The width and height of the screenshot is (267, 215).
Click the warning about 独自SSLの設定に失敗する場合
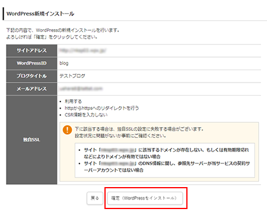[139, 129]
